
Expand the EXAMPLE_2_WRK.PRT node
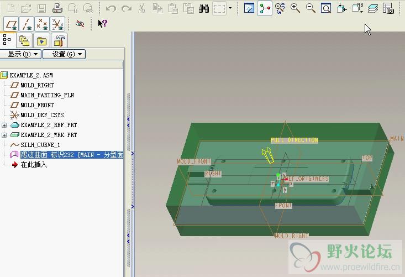[x=4, y=135]
